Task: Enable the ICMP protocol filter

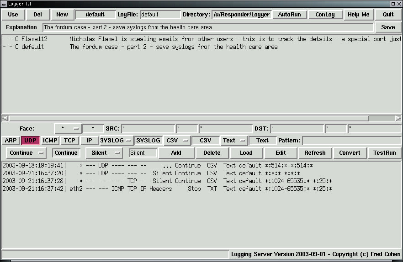Action: tap(50, 141)
